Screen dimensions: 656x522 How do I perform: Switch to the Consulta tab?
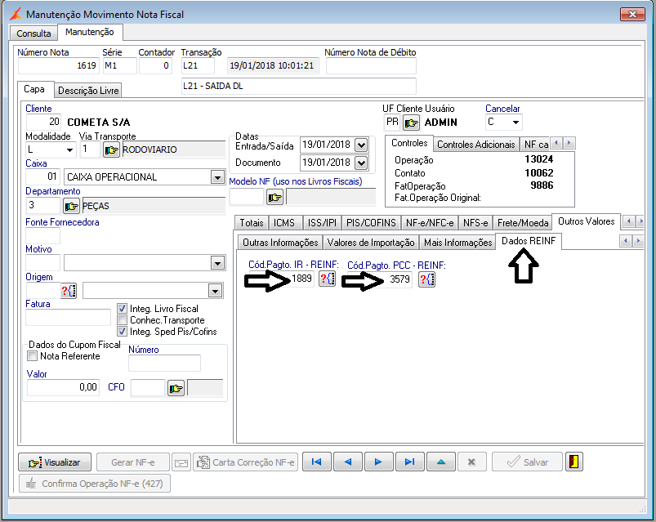click(33, 33)
